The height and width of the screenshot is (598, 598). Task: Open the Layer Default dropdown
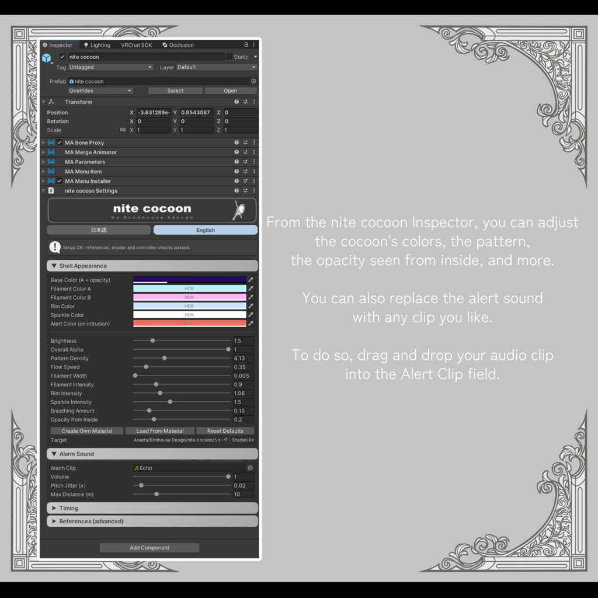pyautogui.click(x=217, y=67)
